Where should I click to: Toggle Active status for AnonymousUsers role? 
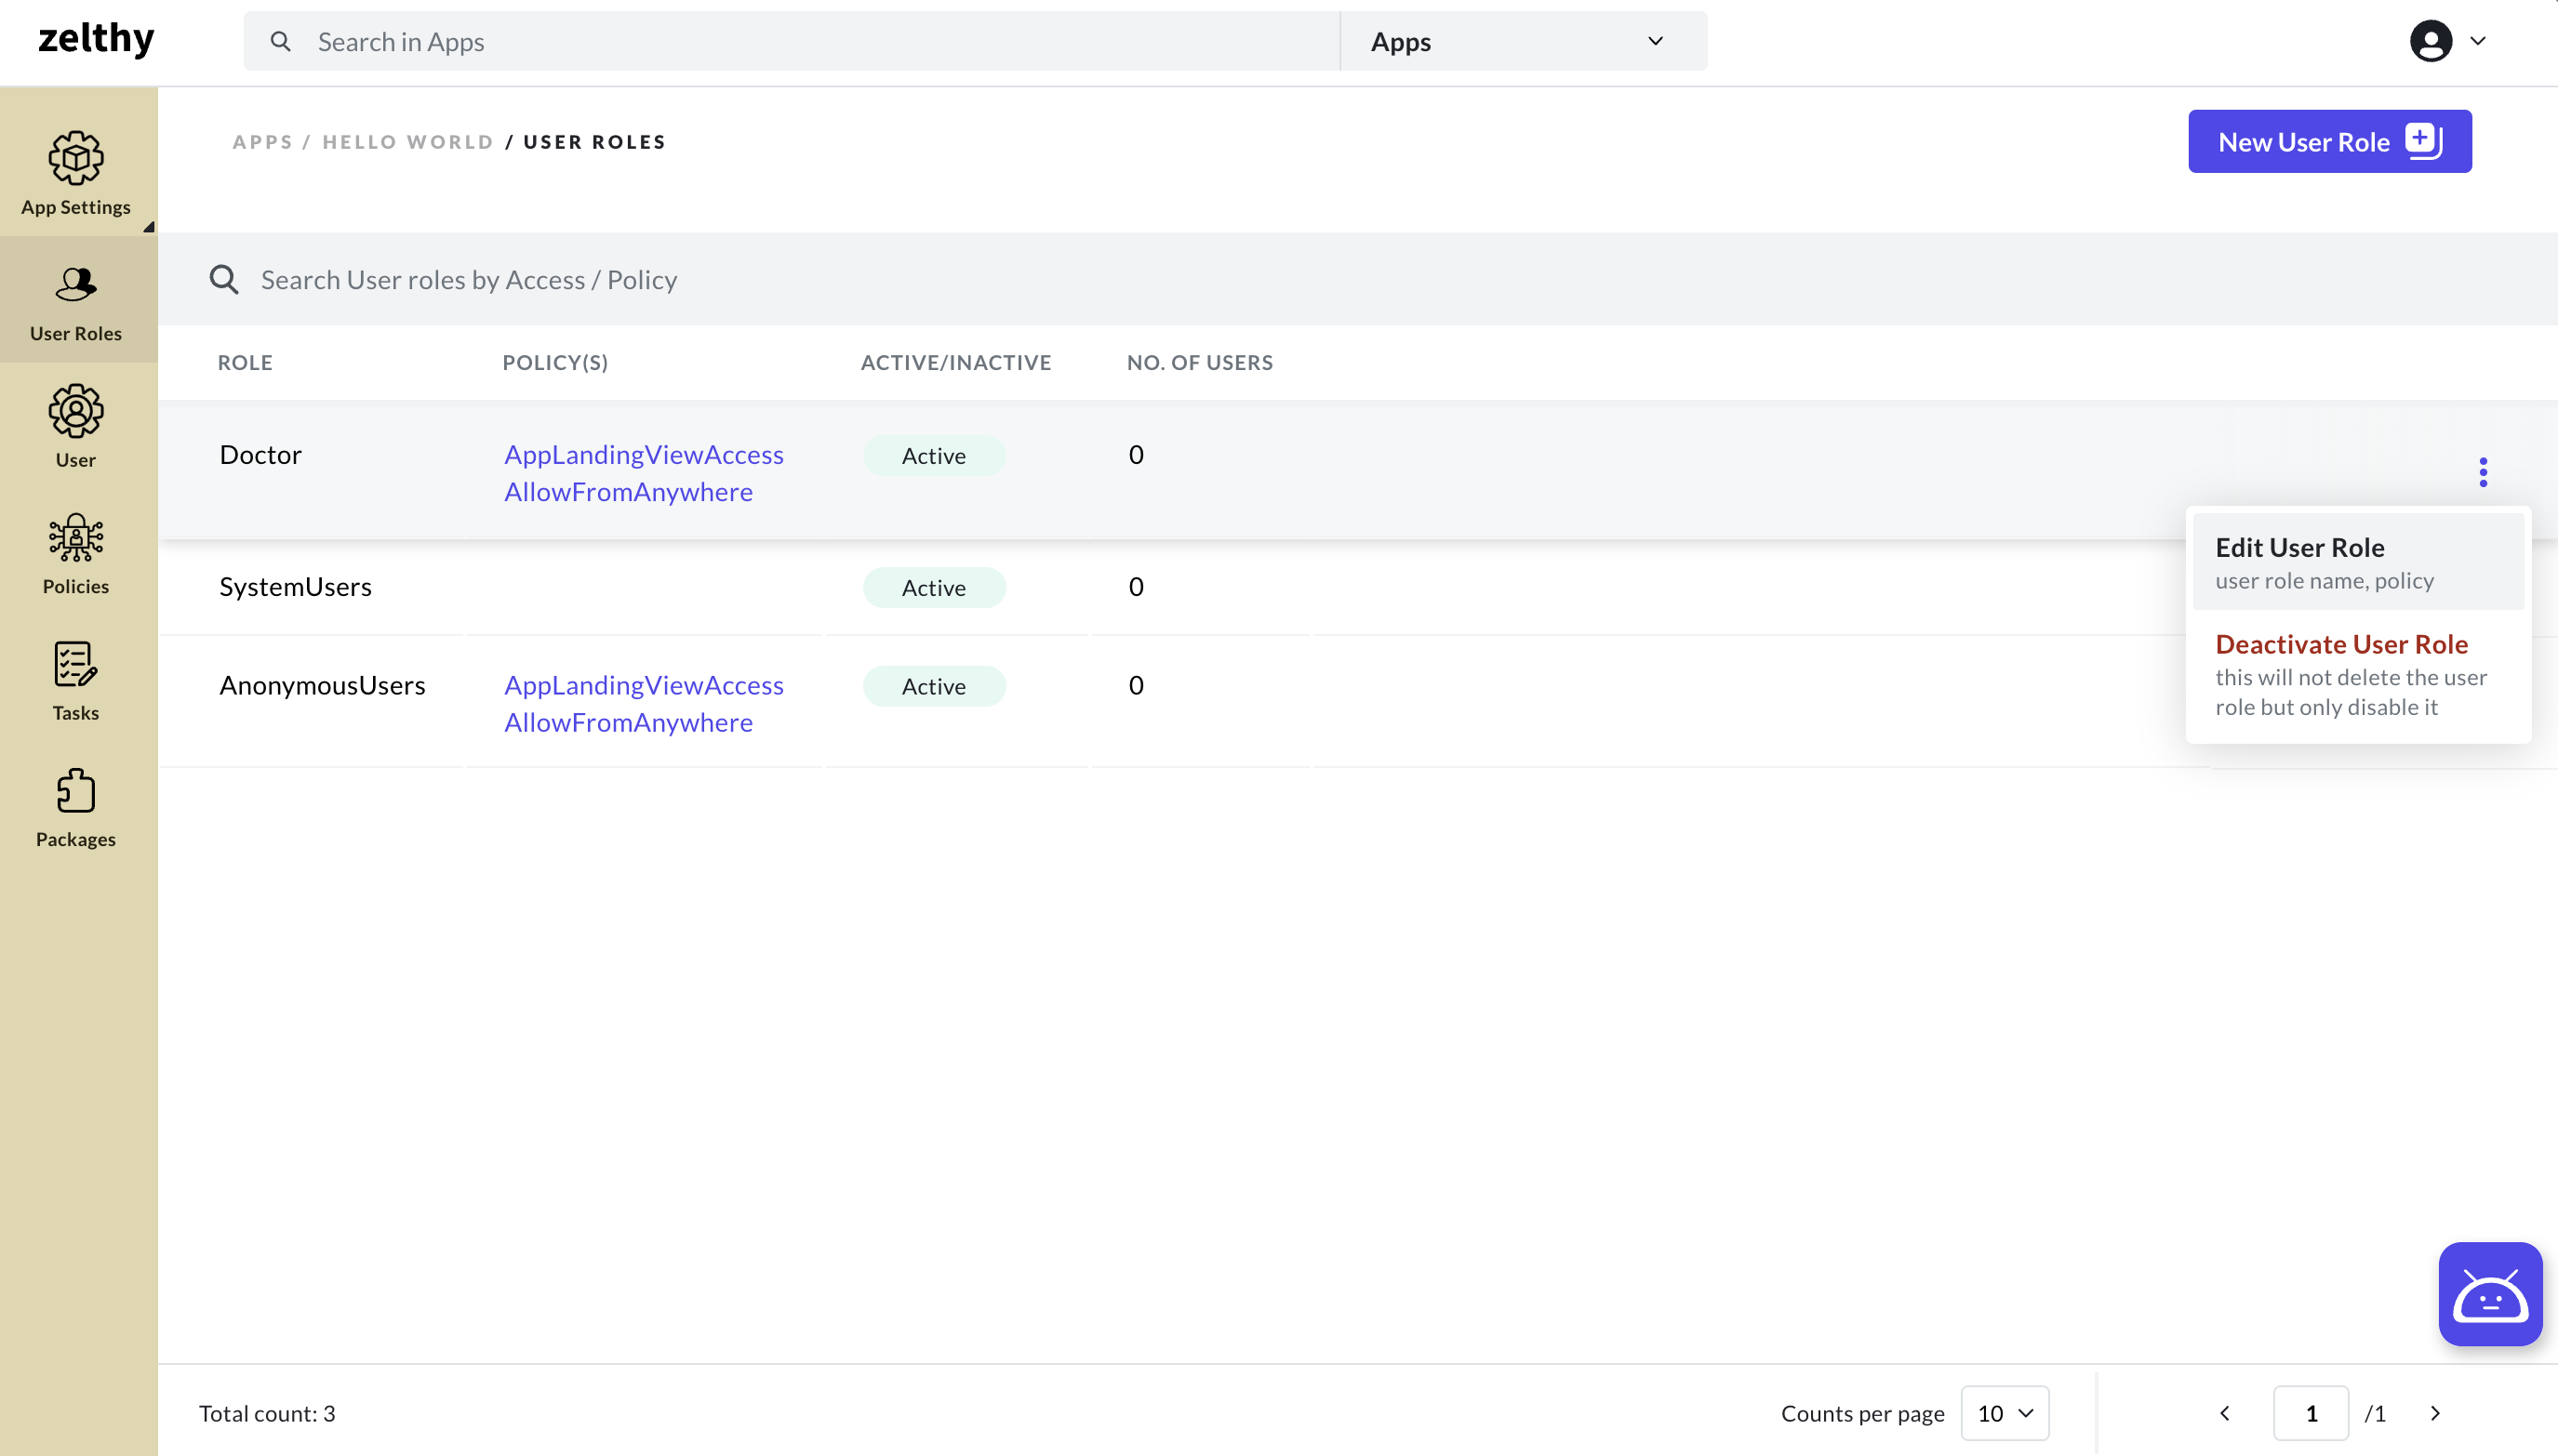click(x=933, y=685)
